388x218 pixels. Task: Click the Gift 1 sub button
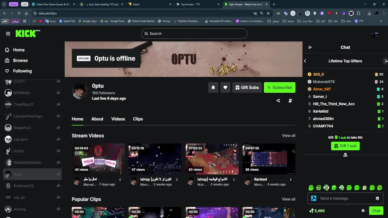[345, 146]
